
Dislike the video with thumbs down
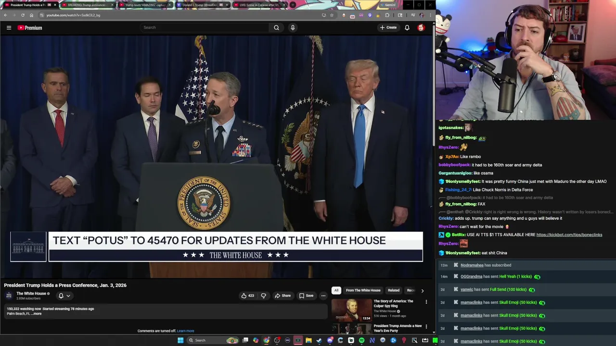click(263, 296)
